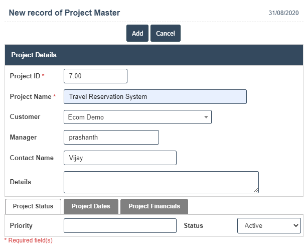Expand the Status dropdown set to Active
The height and width of the screenshot is (252, 306).
[269, 225]
